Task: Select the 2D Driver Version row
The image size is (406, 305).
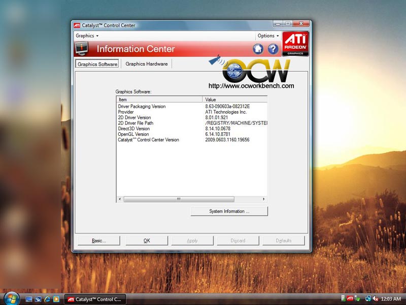Action: [x=192, y=117]
